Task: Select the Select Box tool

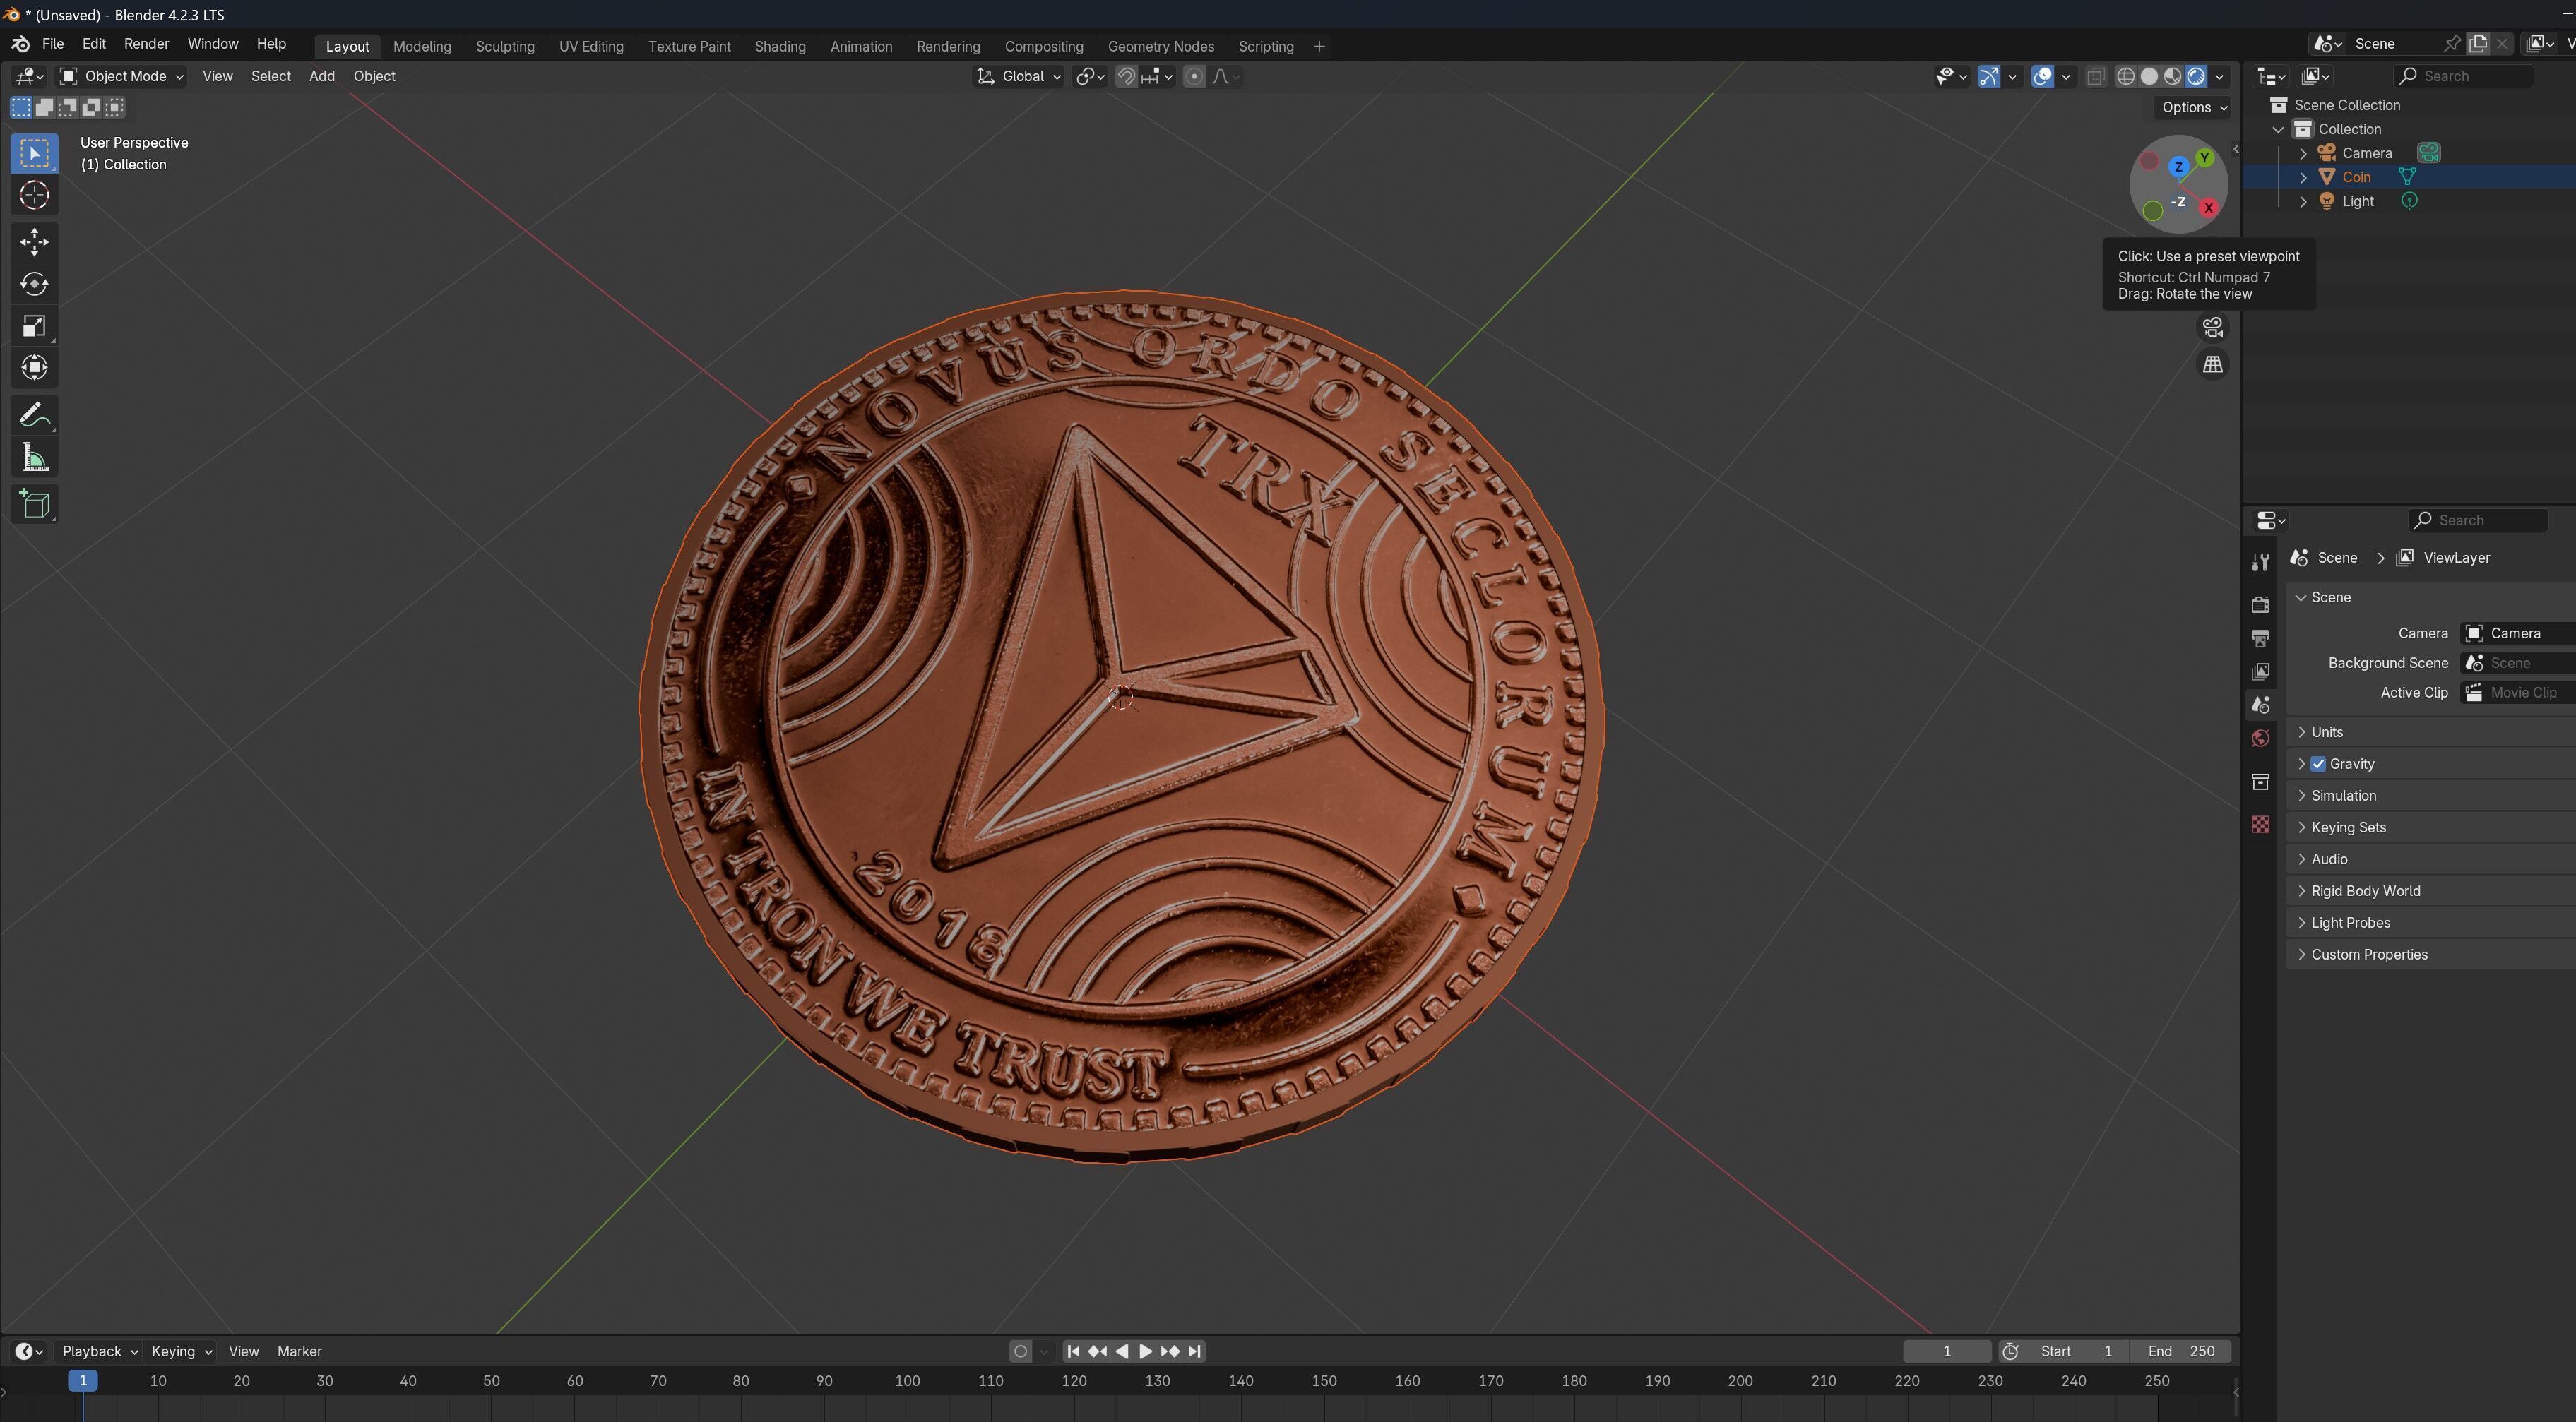Action: click(x=34, y=153)
